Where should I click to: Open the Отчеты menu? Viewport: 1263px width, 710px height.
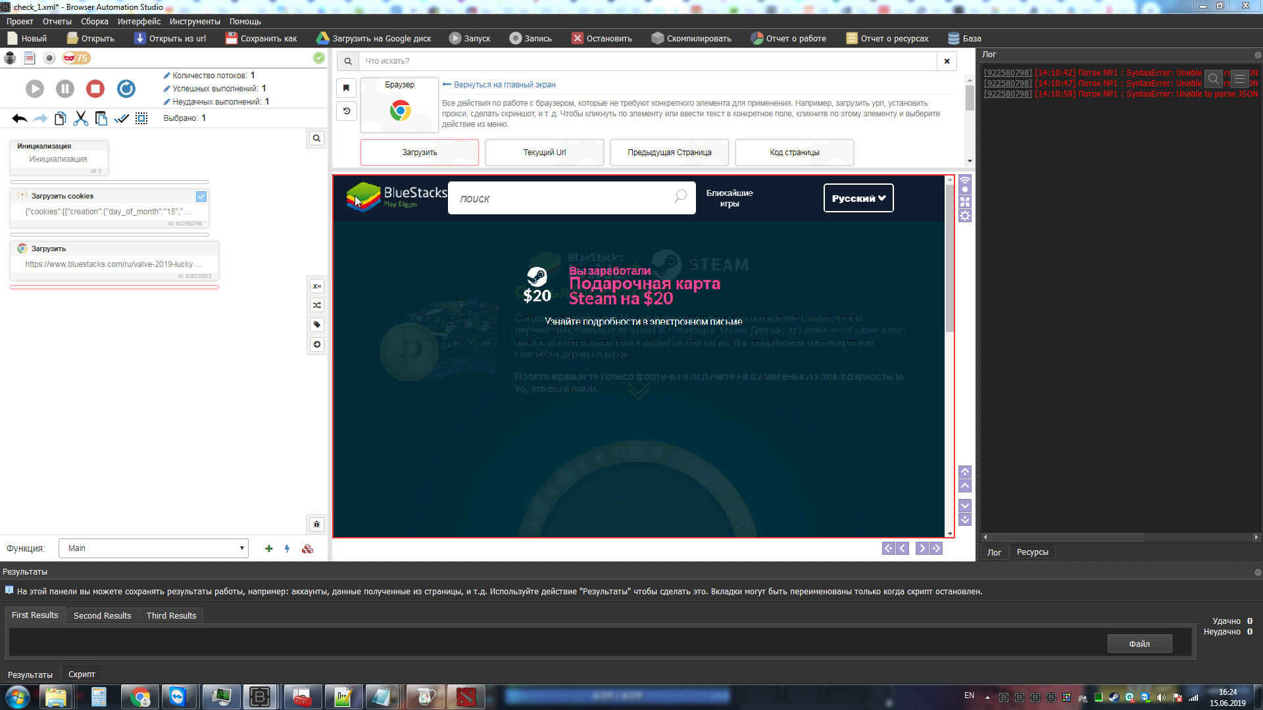click(x=57, y=22)
